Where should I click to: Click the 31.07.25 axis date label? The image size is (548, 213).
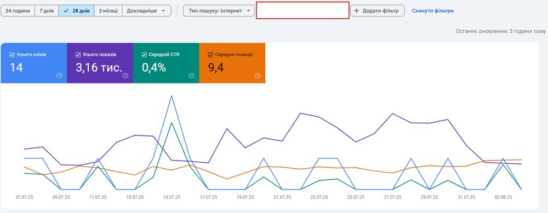tap(466, 197)
